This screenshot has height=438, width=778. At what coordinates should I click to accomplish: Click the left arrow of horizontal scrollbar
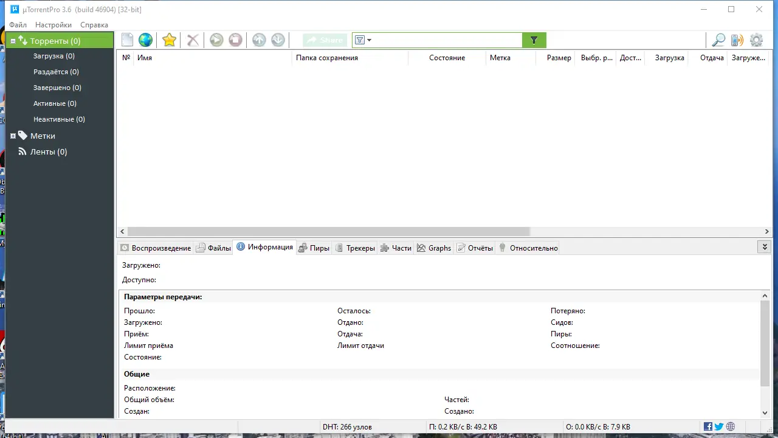pyautogui.click(x=122, y=232)
